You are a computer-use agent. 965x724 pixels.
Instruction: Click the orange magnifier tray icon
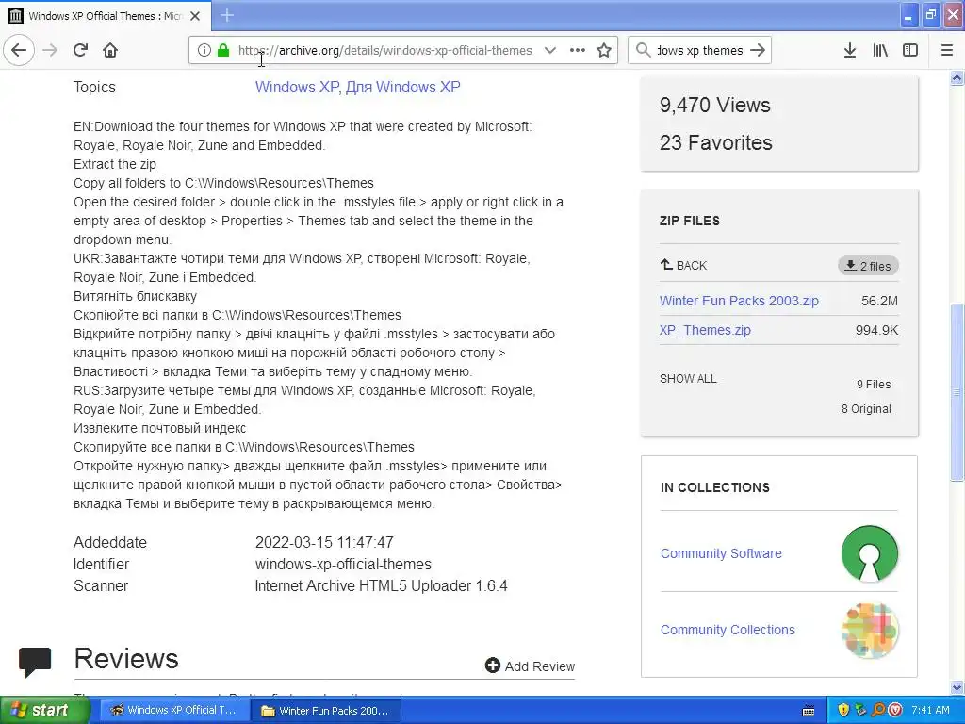click(878, 711)
